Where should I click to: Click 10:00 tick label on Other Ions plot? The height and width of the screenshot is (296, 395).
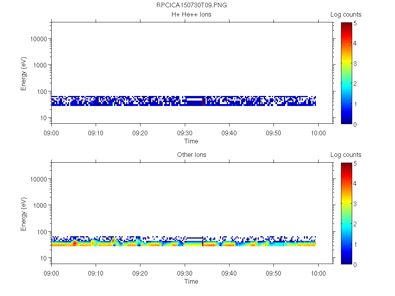[318, 273]
